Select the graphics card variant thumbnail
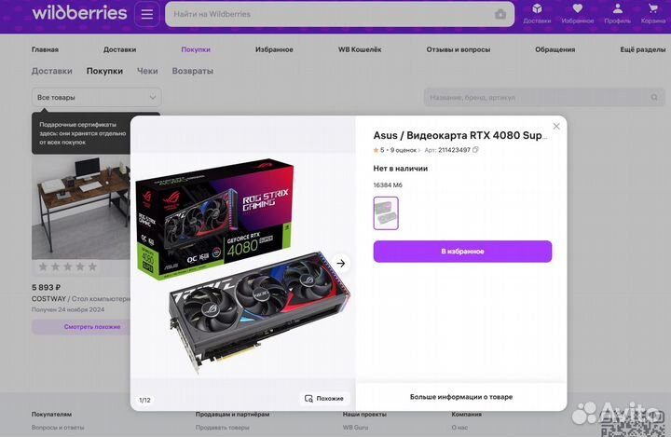671x437 pixels. click(x=386, y=213)
